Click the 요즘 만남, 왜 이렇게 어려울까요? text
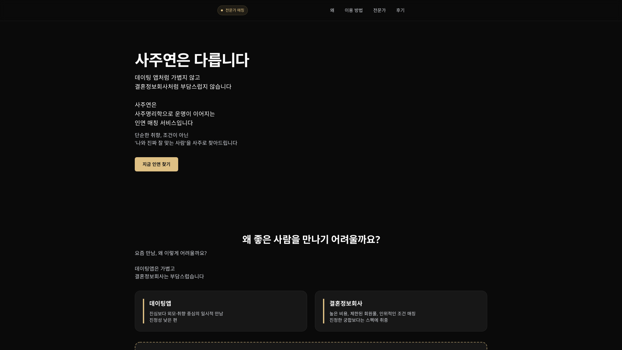This screenshot has height=350, width=622. click(171, 253)
